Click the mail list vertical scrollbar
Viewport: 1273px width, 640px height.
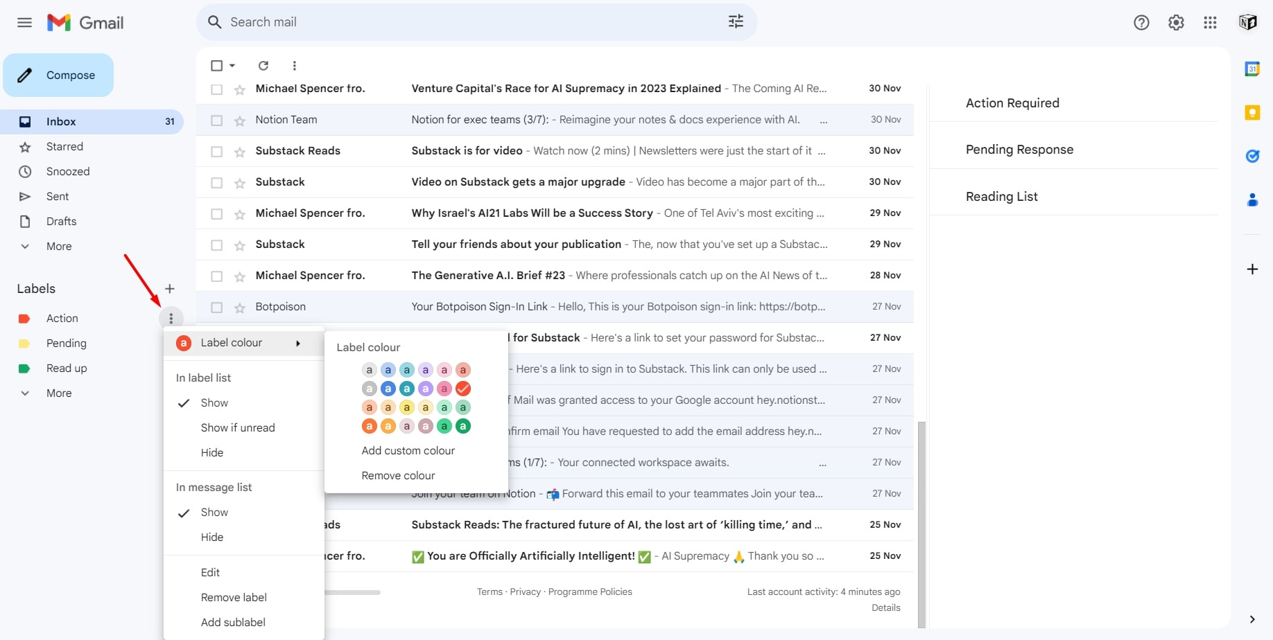click(x=921, y=524)
